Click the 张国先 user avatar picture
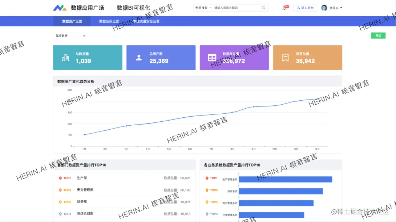396x222 pixels. click(x=324, y=7)
